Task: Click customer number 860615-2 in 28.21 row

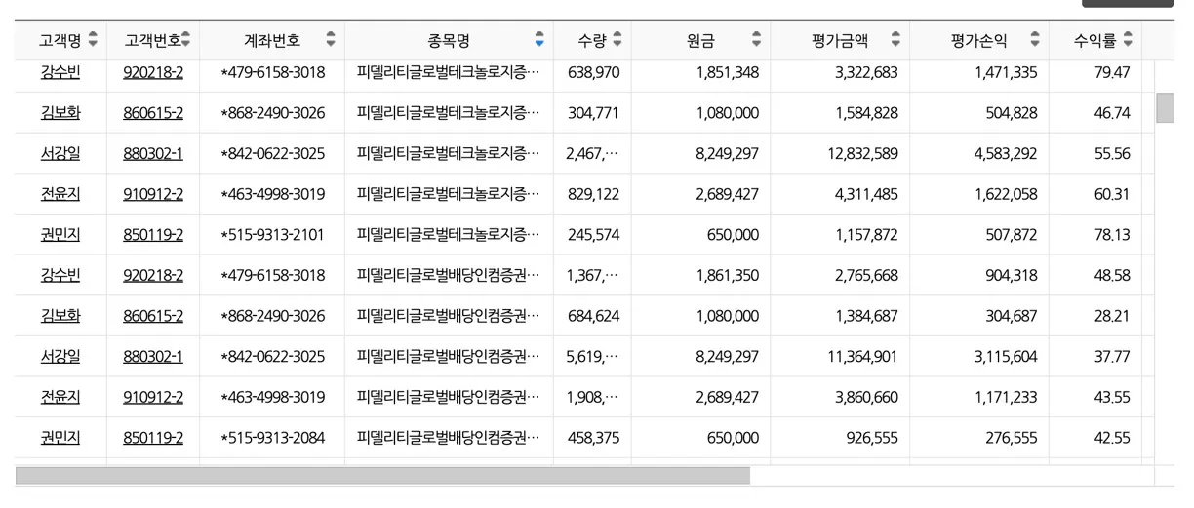Action: click(x=153, y=316)
